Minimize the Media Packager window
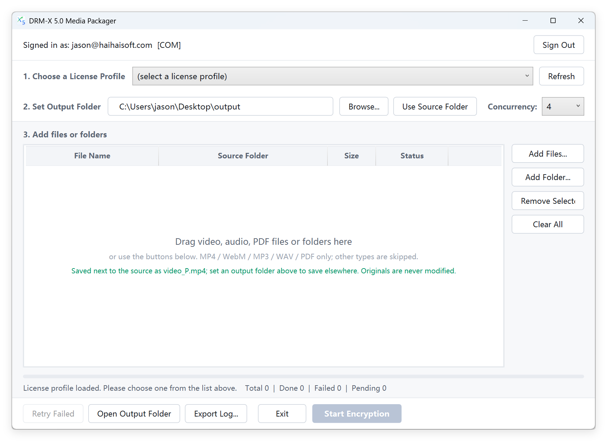Screen dimensions: 607x441 pos(525,21)
